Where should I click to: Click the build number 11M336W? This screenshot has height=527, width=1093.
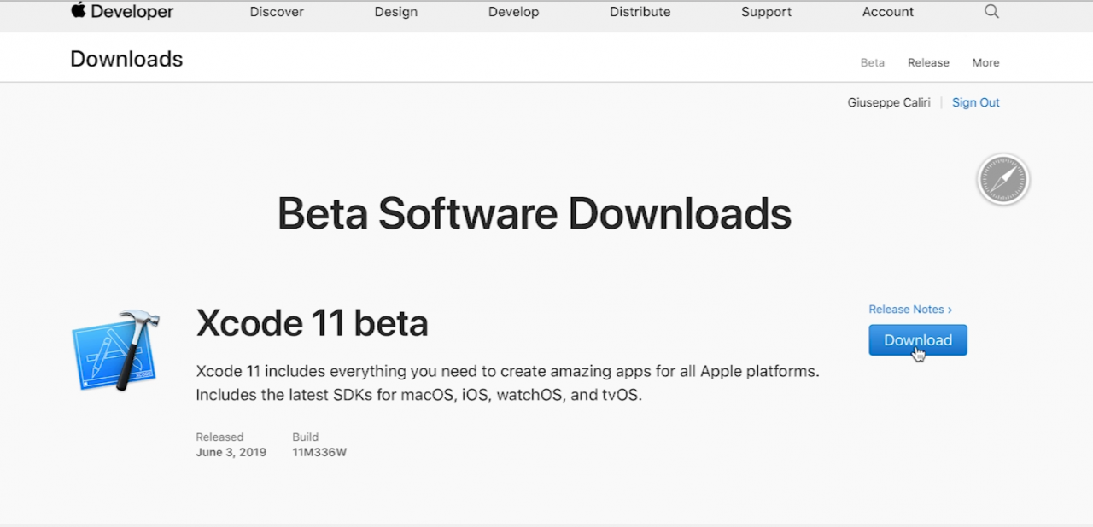tap(319, 452)
